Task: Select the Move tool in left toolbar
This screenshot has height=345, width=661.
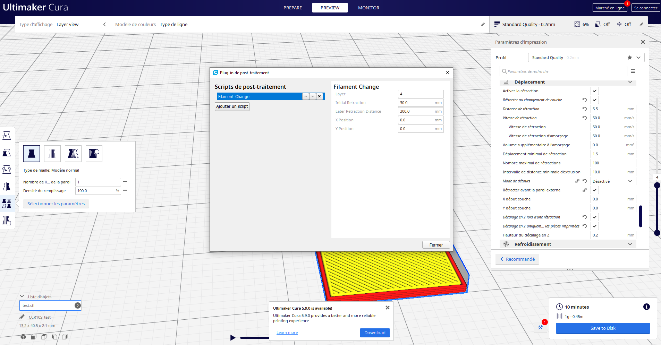Action: pos(7,135)
